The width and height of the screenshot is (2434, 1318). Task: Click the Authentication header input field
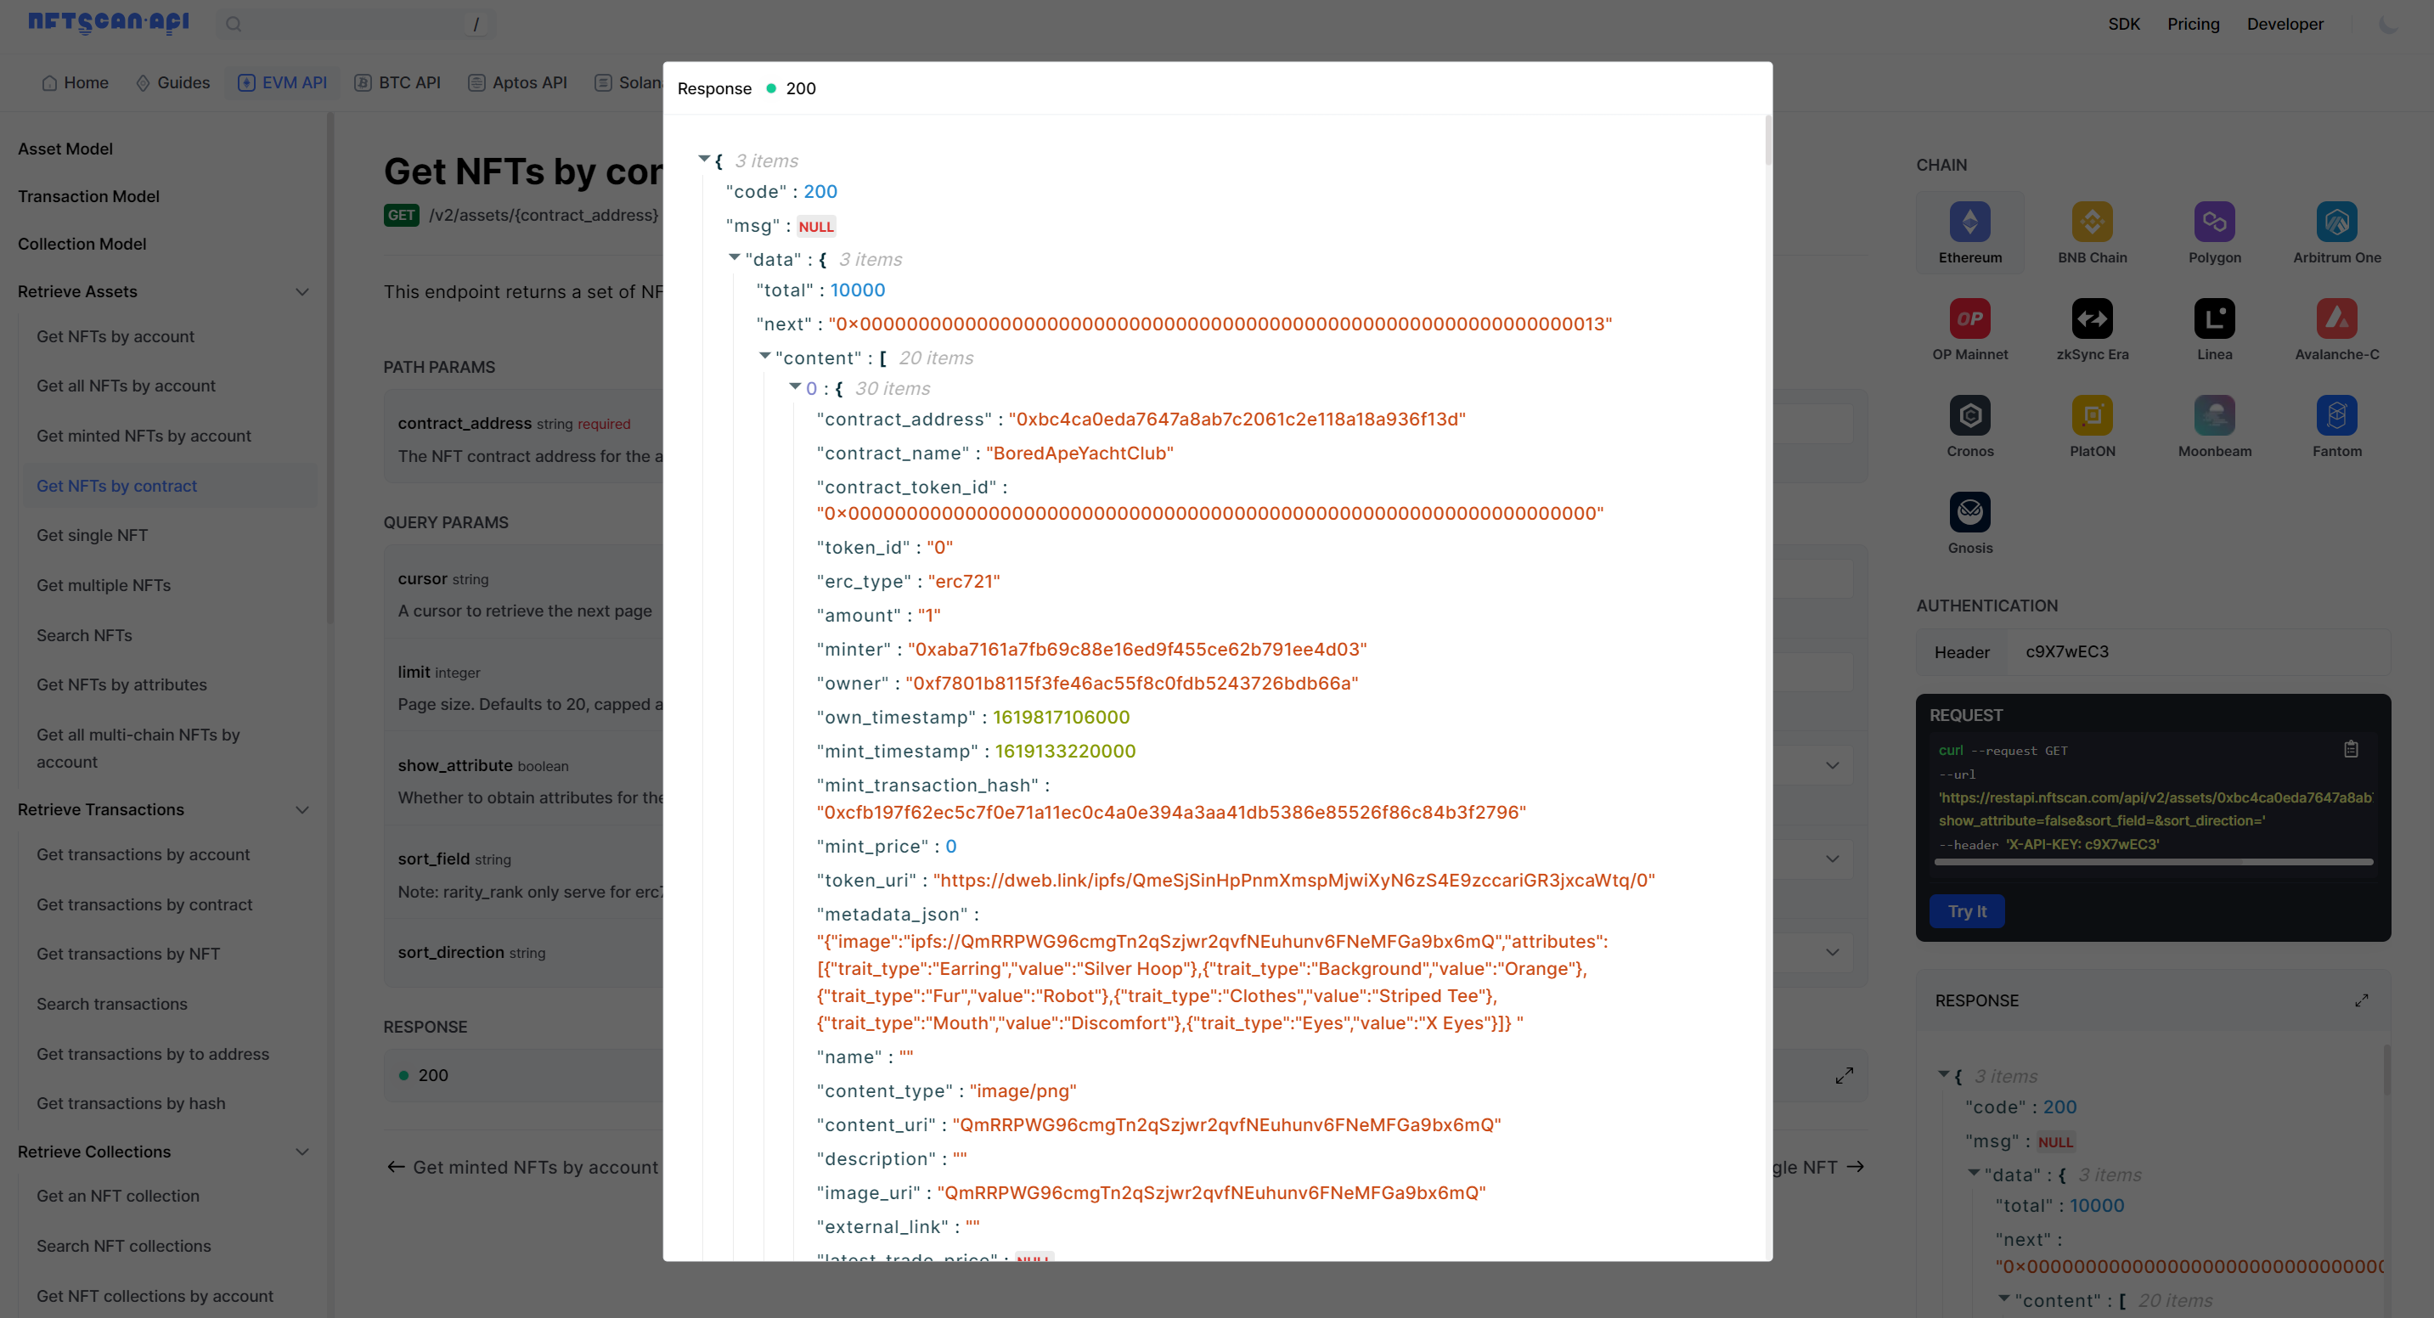[2190, 651]
